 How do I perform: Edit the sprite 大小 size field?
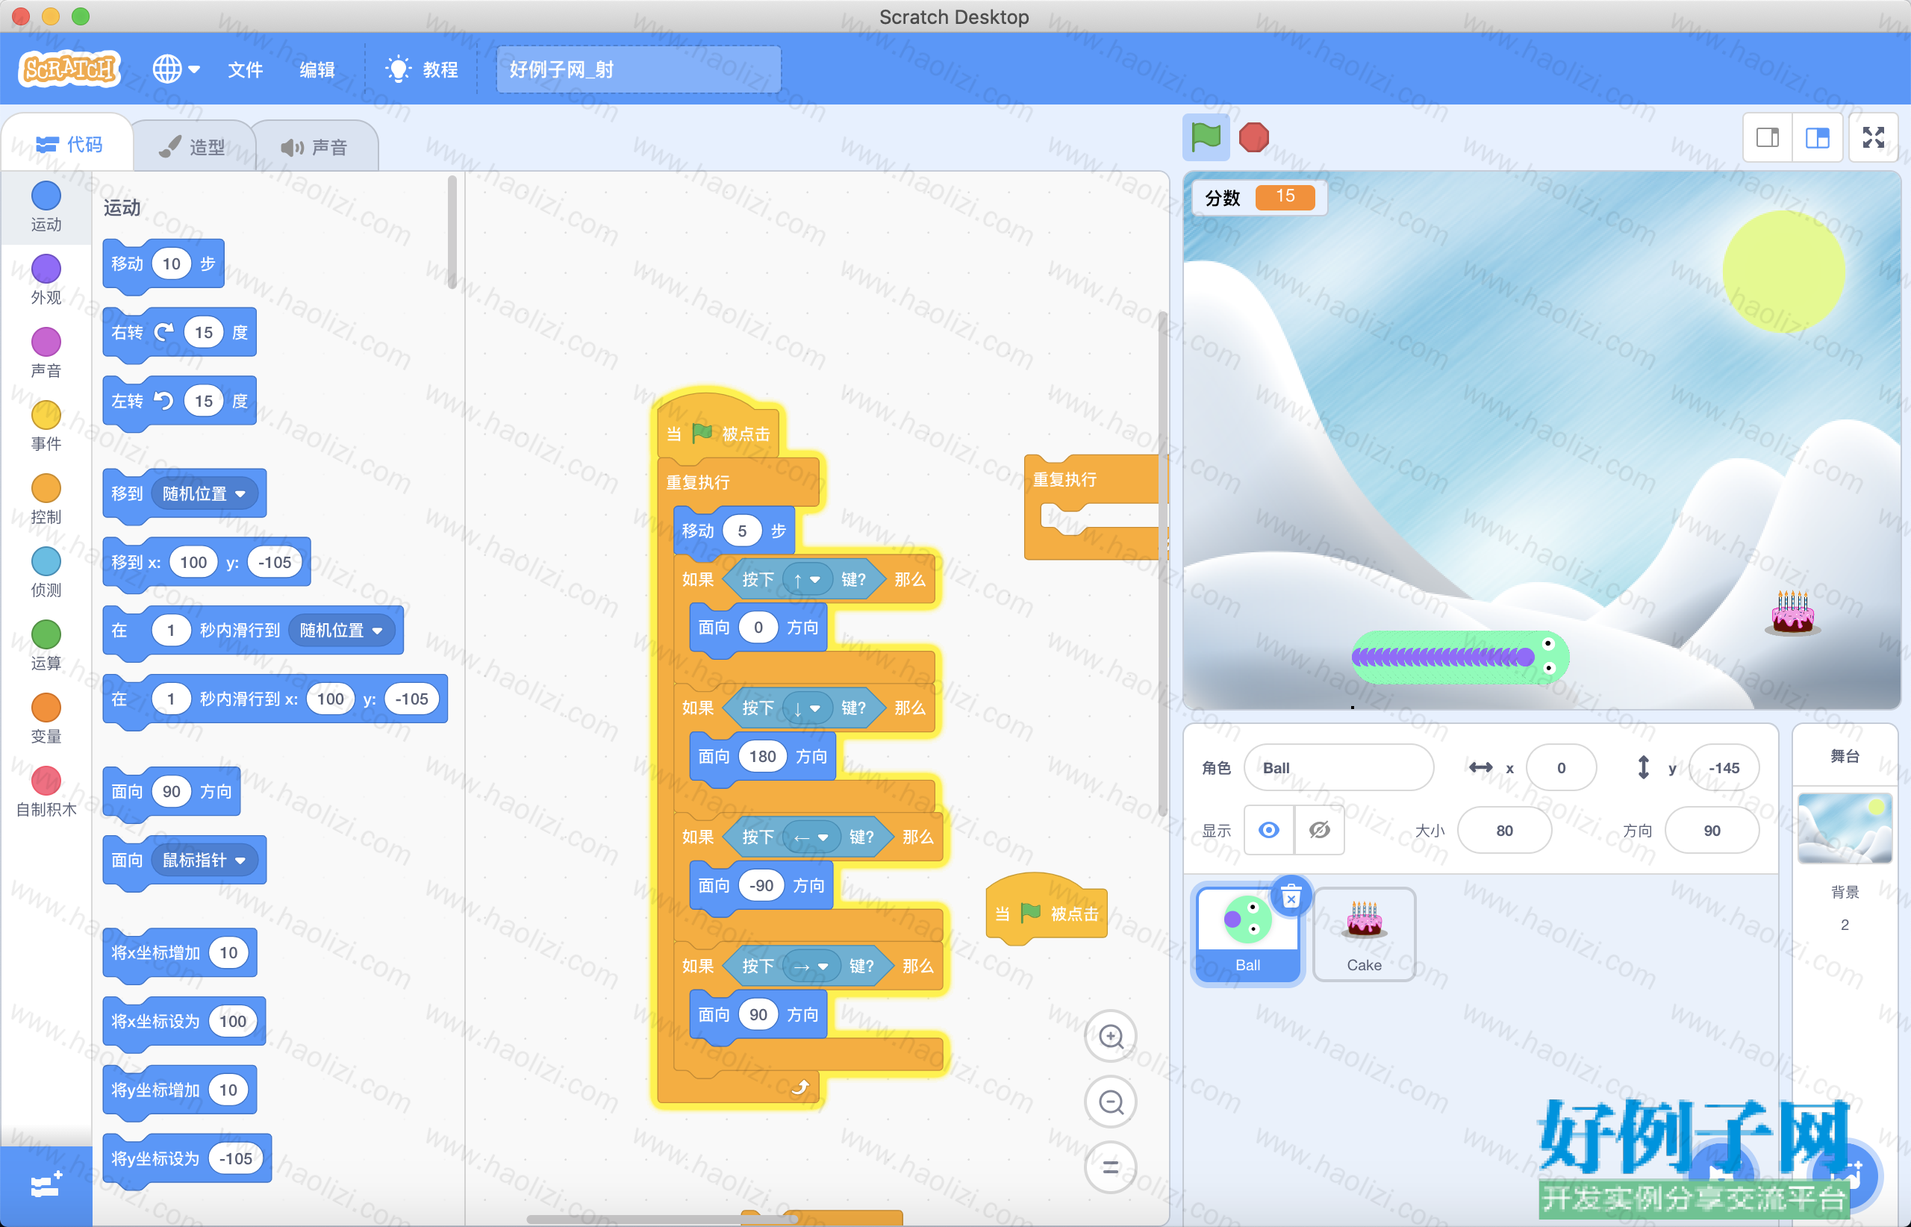pyautogui.click(x=1503, y=830)
